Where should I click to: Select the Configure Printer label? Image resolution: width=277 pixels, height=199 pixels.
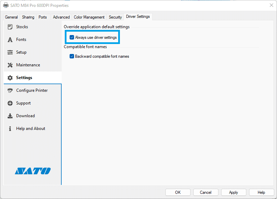(x=32, y=90)
